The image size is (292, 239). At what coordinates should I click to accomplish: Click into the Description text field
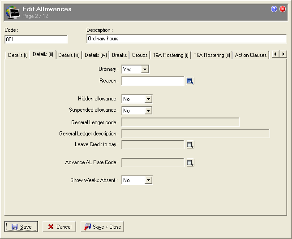tap(187, 39)
